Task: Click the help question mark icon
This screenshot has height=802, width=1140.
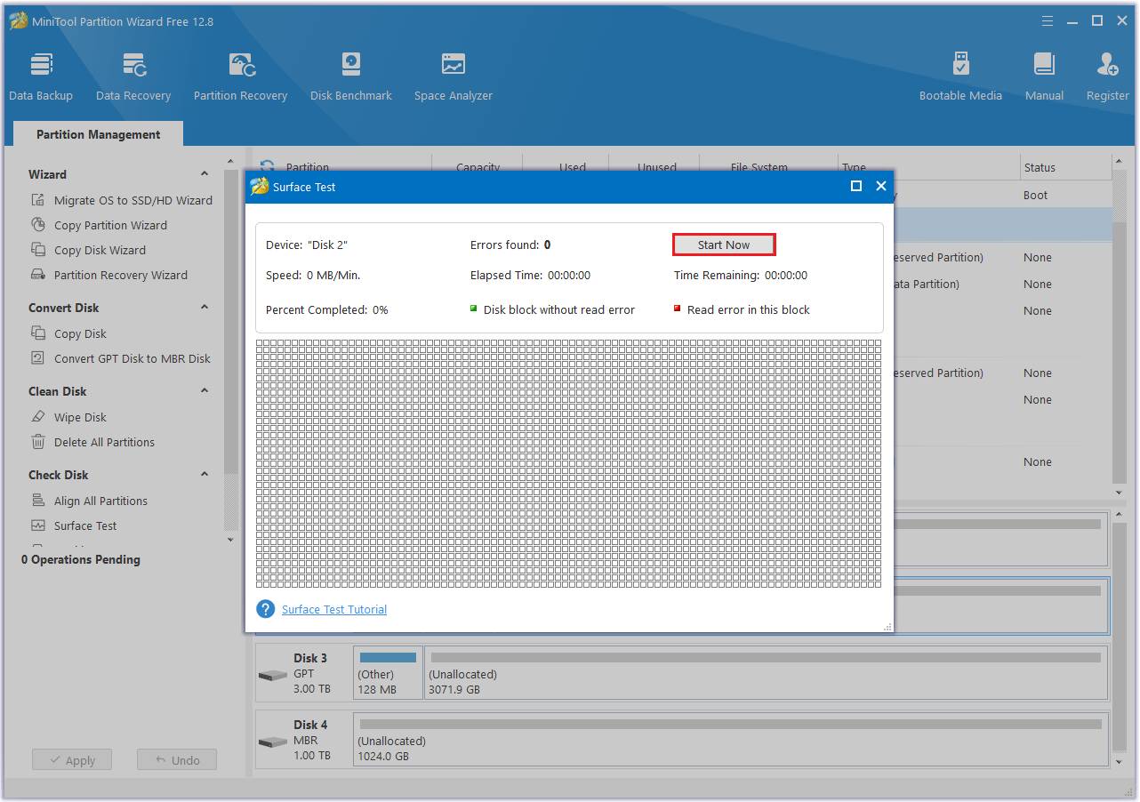Action: coord(265,609)
